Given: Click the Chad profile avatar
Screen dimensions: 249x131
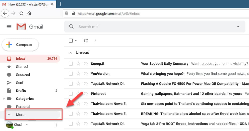Looking at the screenshot, I should [9, 124].
